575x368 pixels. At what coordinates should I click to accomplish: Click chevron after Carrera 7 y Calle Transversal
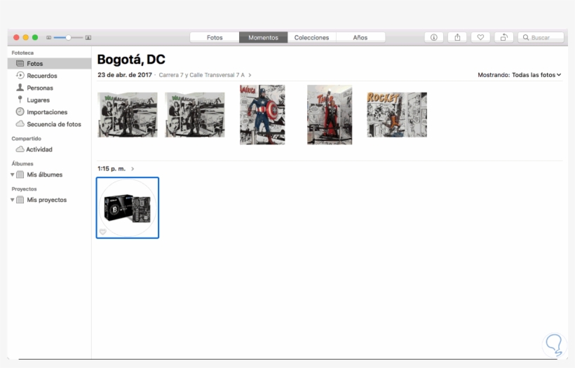(x=250, y=75)
